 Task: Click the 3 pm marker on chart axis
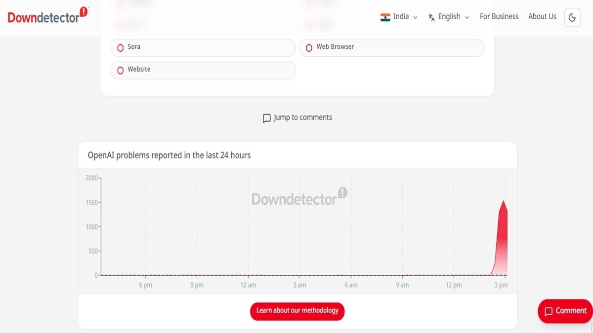click(x=502, y=285)
